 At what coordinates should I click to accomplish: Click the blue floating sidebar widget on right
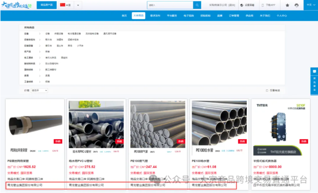[314, 80]
